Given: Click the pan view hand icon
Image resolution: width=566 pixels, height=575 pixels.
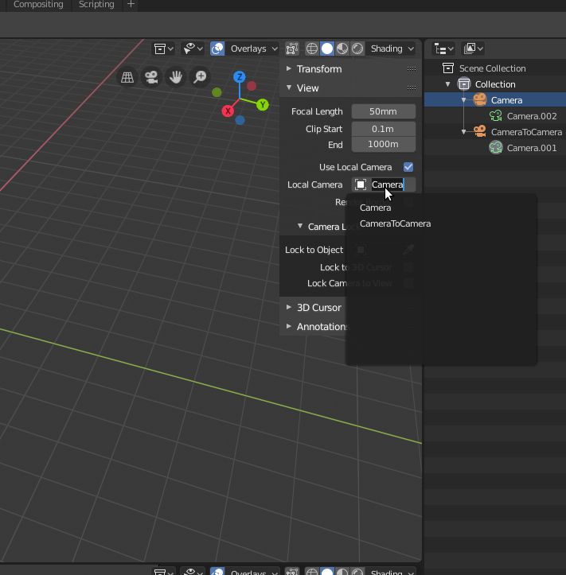Looking at the screenshot, I should pos(176,77).
